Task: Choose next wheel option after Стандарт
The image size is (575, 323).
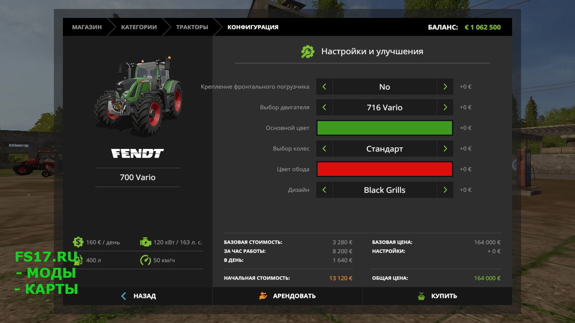Action: coord(445,148)
